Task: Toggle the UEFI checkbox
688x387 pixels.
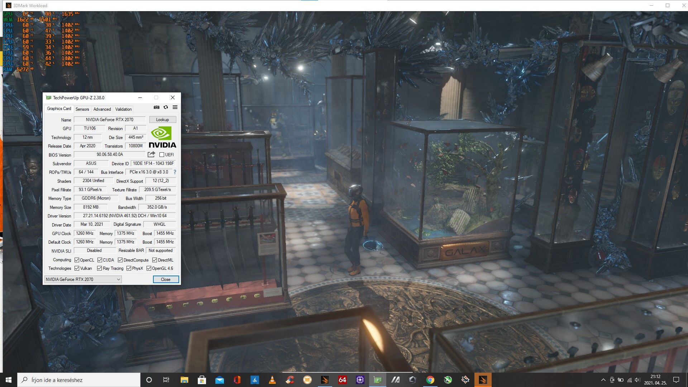Action: click(162, 155)
